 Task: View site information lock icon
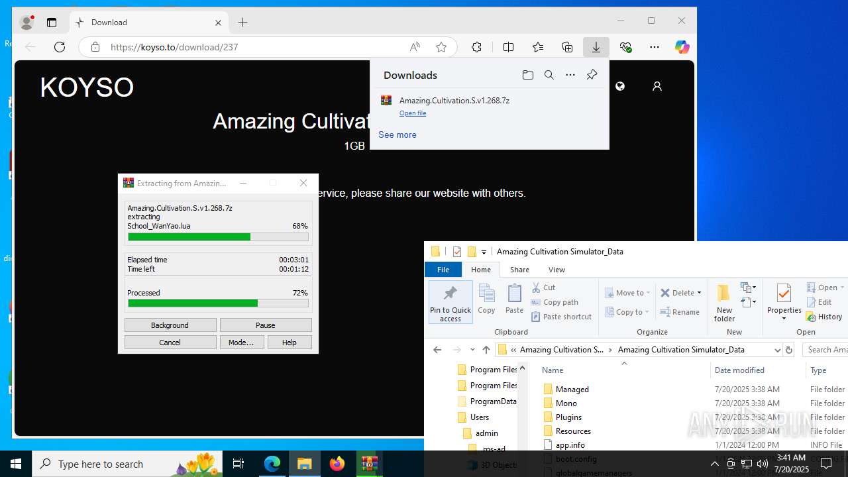click(95, 47)
